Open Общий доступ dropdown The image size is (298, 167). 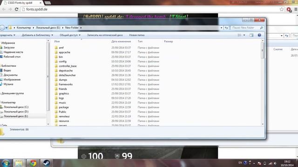70,35
